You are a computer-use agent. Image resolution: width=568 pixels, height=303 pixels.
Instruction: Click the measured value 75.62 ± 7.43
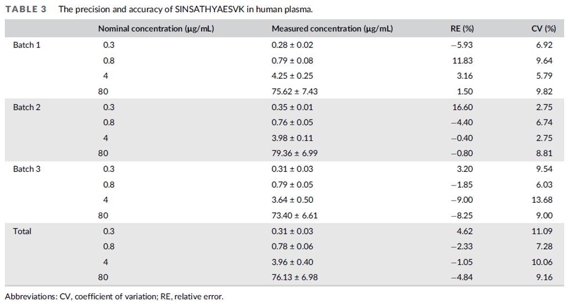(294, 91)
